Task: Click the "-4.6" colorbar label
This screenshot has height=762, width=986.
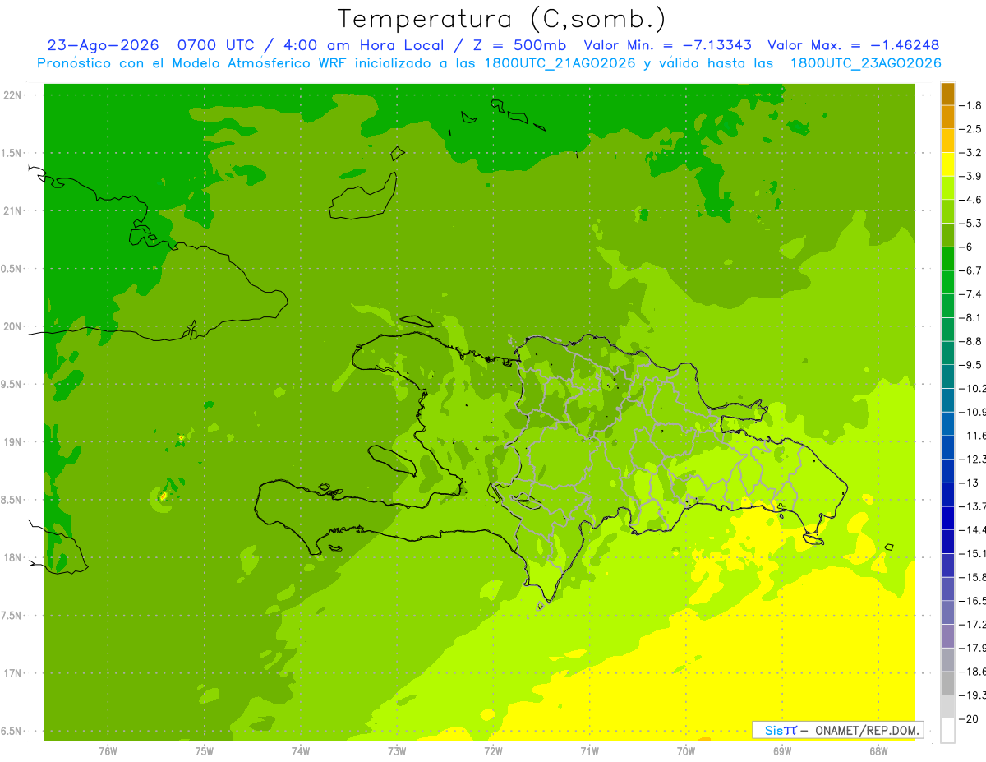Action: tap(972, 200)
